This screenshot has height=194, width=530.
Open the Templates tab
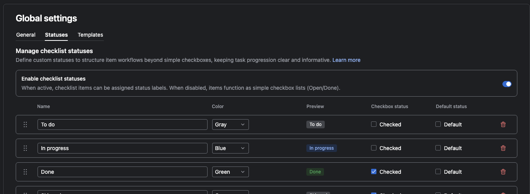click(90, 35)
